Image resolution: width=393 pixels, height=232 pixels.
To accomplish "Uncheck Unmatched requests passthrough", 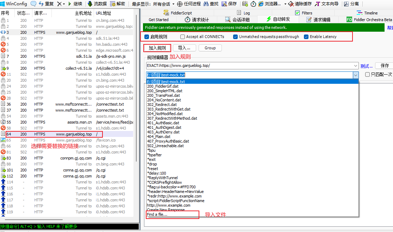I will click(x=235, y=37).
